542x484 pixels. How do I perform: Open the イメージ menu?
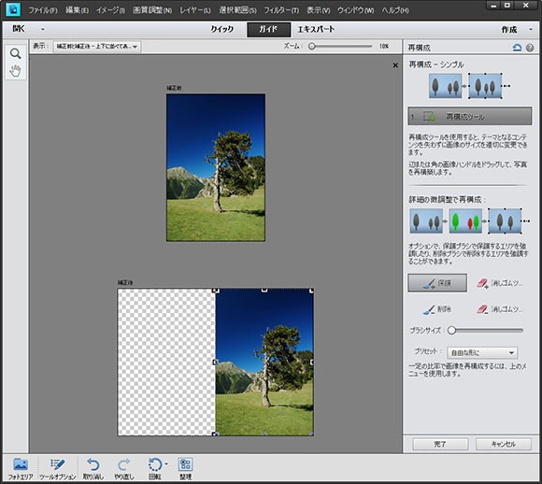coord(110,10)
